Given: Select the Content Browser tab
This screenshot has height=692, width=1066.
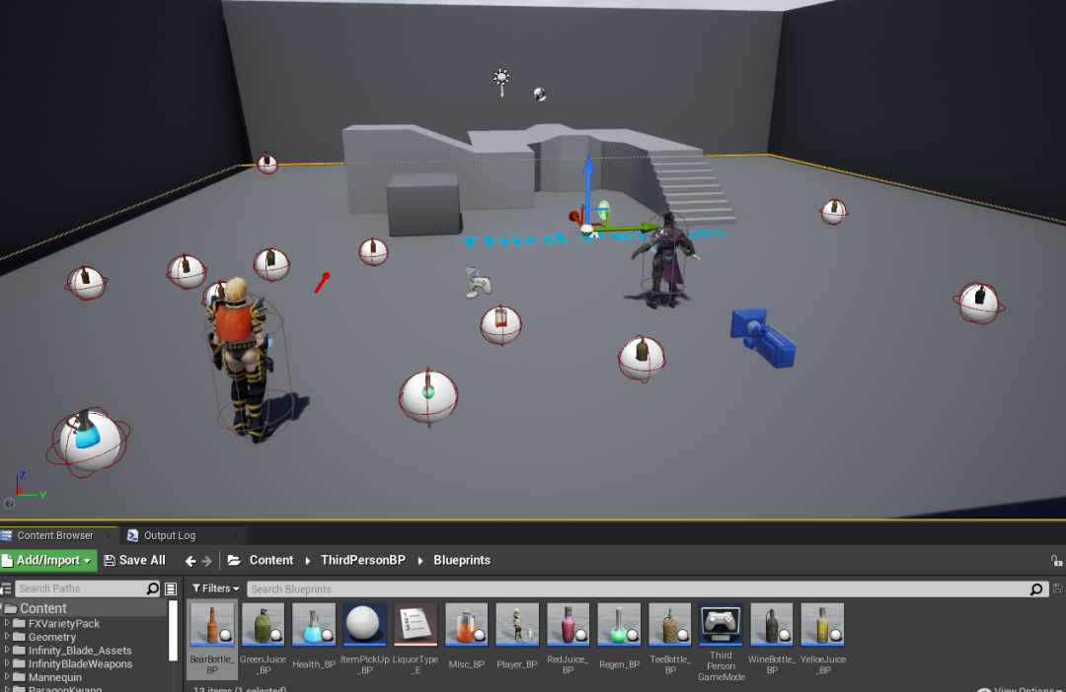Looking at the screenshot, I should 54,535.
